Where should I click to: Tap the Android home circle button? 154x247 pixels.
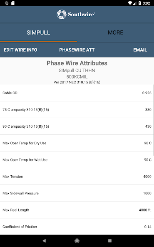point(77,241)
